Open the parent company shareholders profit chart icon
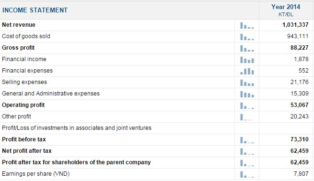This screenshot has width=314, height=181. click(247, 163)
